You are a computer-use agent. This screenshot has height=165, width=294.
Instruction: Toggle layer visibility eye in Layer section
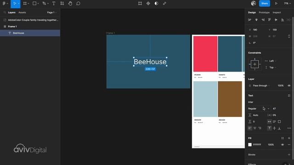(289, 86)
